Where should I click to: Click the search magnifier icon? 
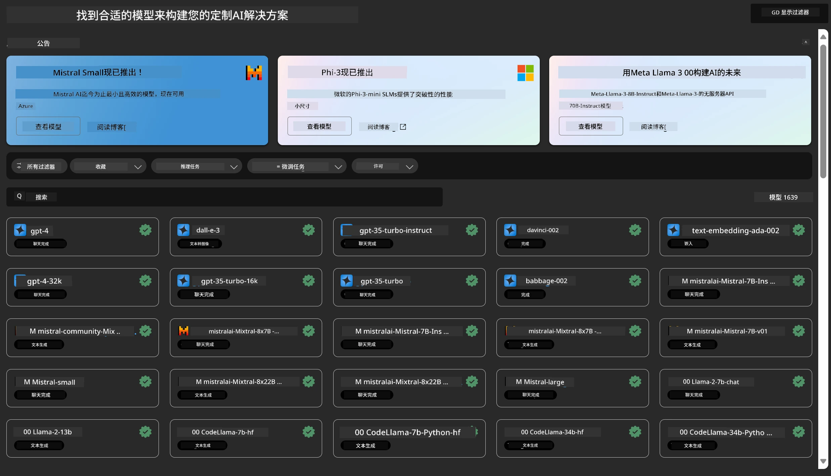19,196
